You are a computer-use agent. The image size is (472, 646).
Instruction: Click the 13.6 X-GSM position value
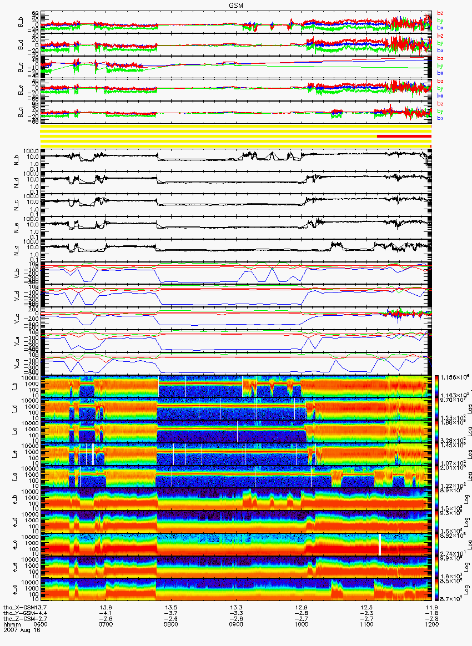click(106, 608)
